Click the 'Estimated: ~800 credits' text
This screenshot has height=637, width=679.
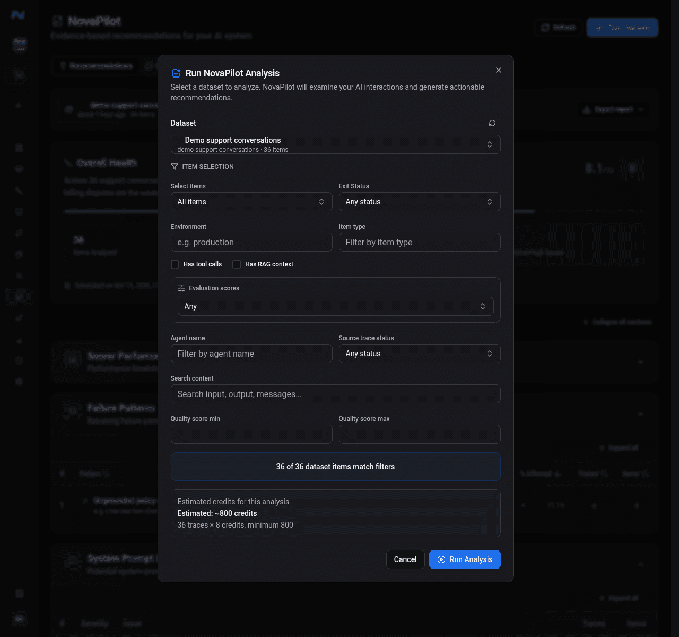click(217, 513)
